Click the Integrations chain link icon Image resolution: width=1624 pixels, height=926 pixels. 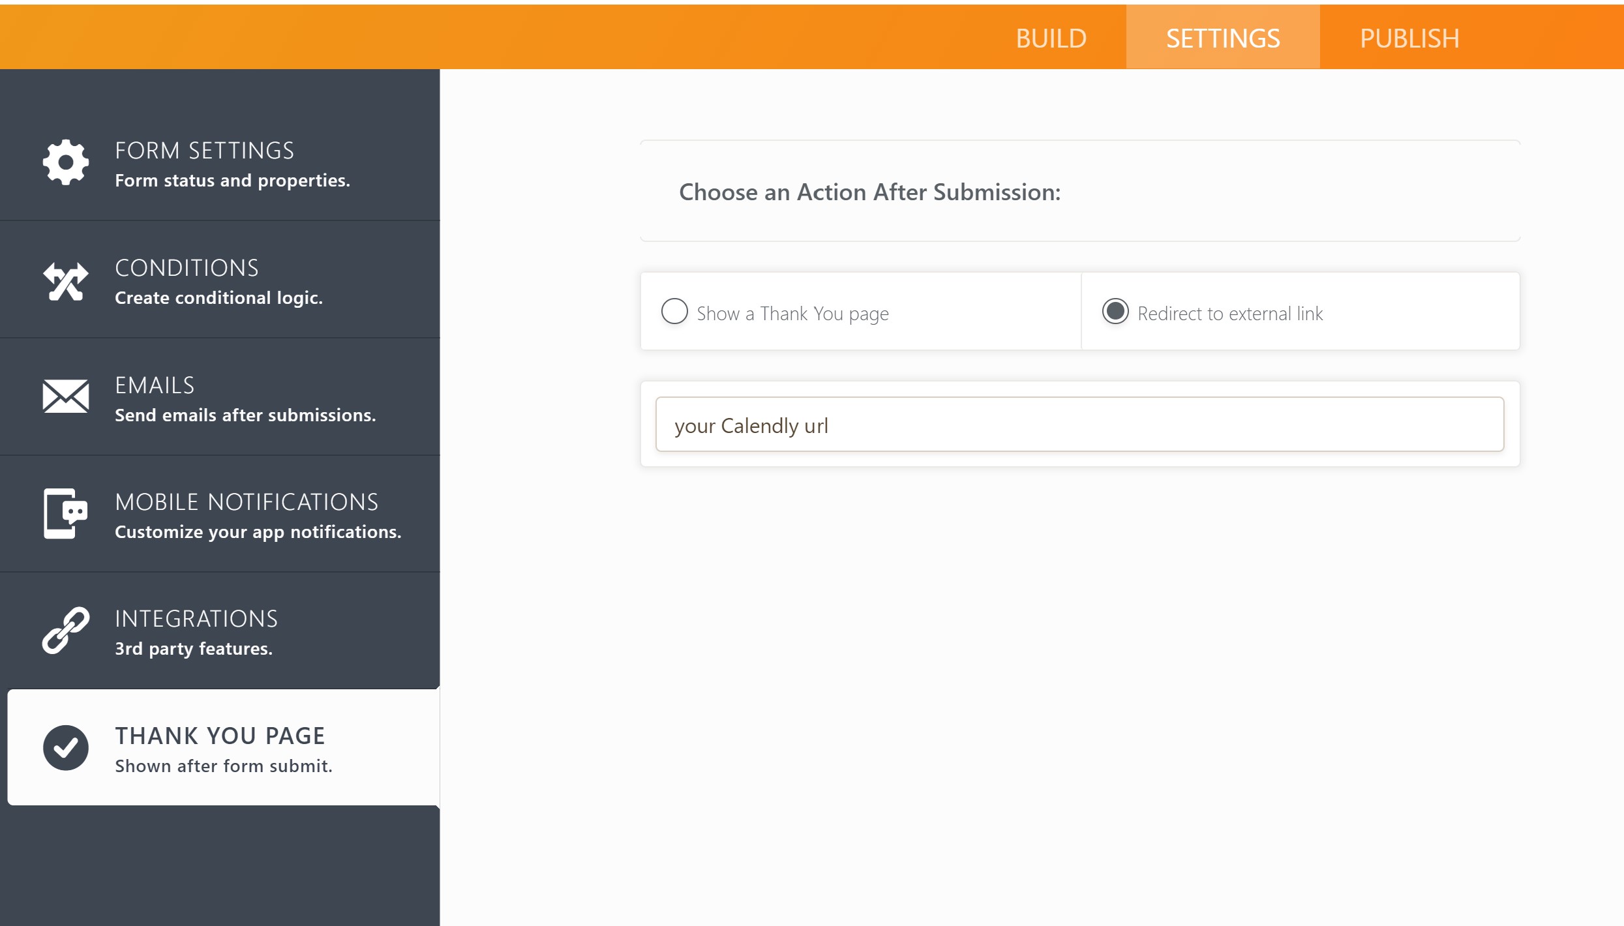[x=65, y=630]
